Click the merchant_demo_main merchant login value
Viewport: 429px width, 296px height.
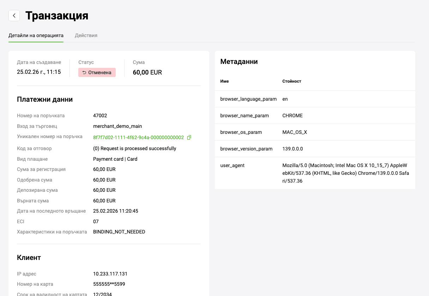pos(117,126)
